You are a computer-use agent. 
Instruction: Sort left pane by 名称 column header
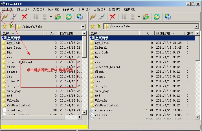click(22, 33)
